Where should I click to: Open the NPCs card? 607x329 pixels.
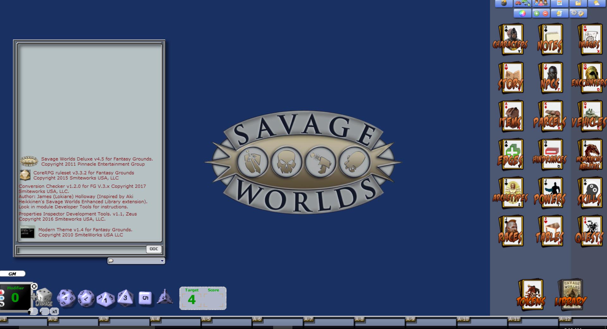(550, 78)
